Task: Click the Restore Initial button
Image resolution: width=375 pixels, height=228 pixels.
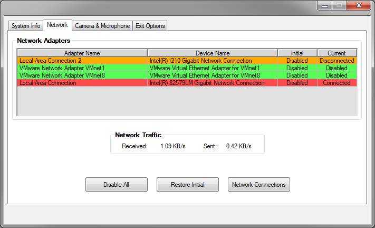Action: pos(188,184)
